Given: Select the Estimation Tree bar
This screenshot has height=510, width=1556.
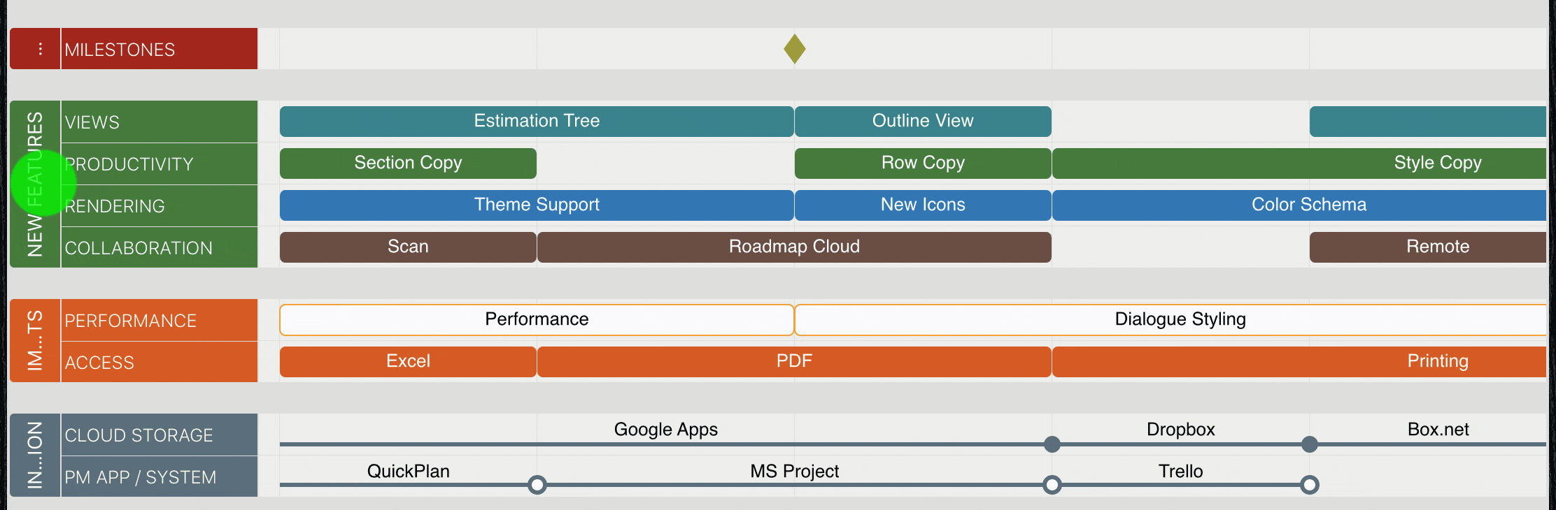Looking at the screenshot, I should [x=536, y=122].
